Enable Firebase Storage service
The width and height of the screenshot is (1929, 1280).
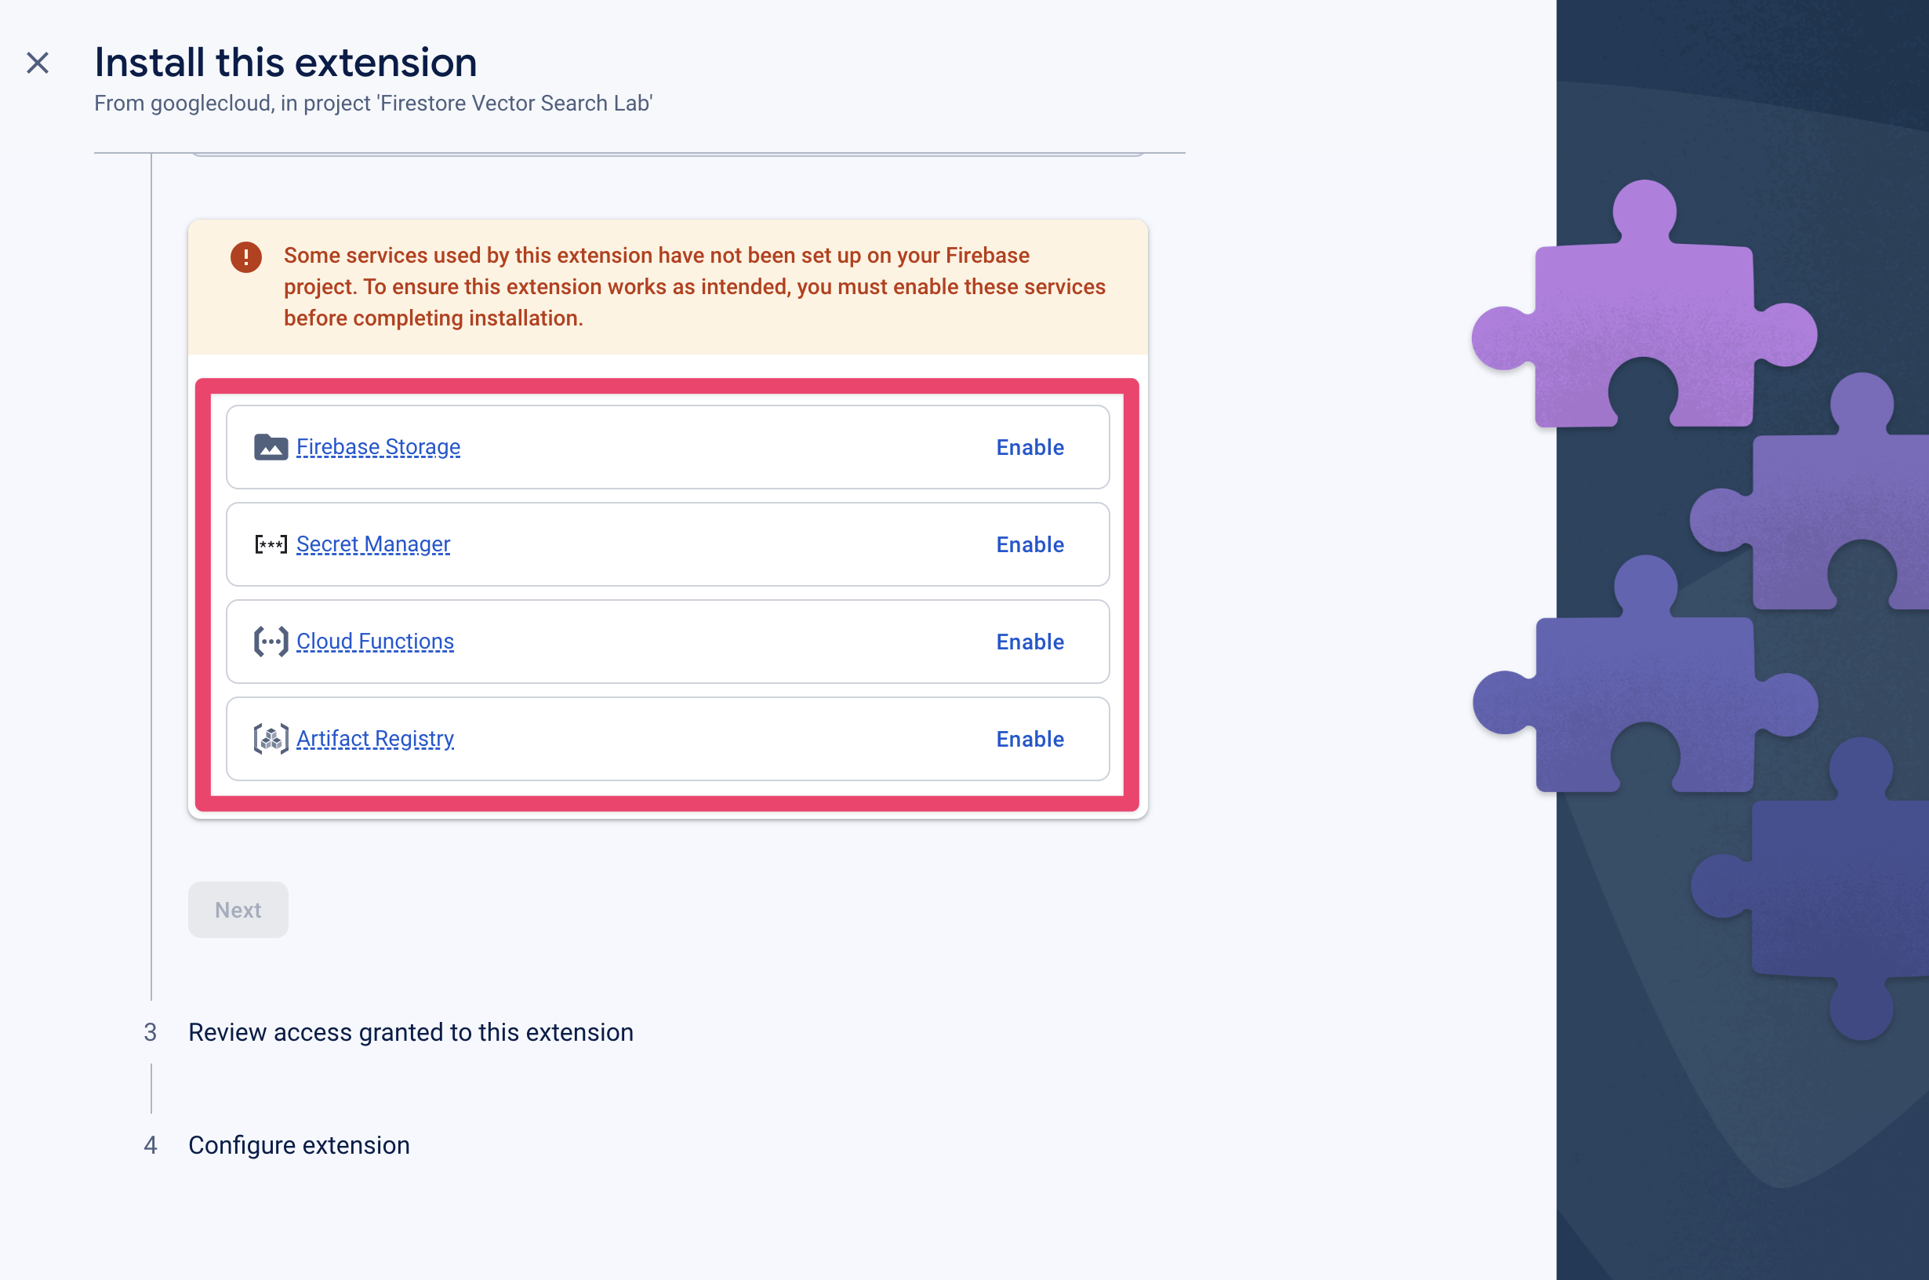click(x=1030, y=445)
